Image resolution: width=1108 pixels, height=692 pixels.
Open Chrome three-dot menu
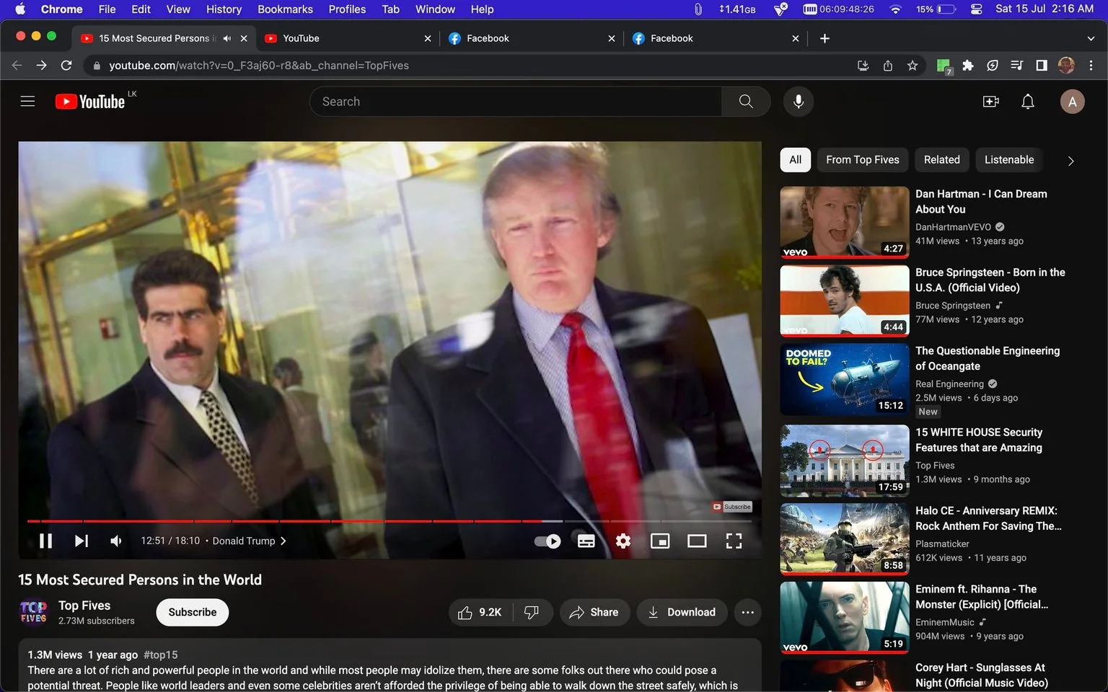[x=1091, y=66]
